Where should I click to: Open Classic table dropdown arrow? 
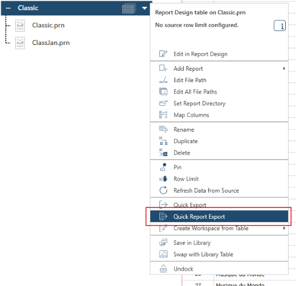[x=145, y=8]
